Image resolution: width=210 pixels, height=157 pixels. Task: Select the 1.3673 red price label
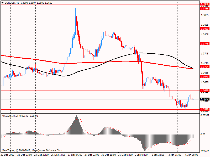pyautogui.click(x=205, y=76)
